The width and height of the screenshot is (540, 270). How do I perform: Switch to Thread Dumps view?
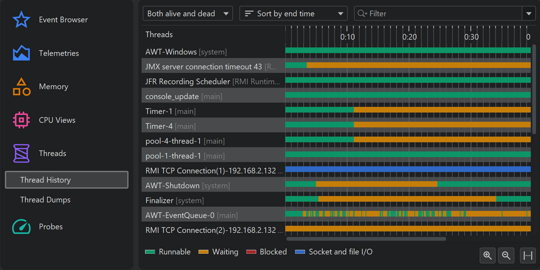point(45,200)
